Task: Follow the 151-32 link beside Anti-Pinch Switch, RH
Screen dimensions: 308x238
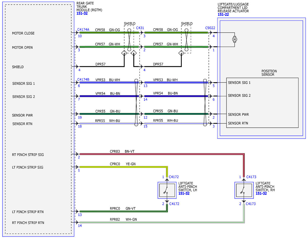Action: 261,193
